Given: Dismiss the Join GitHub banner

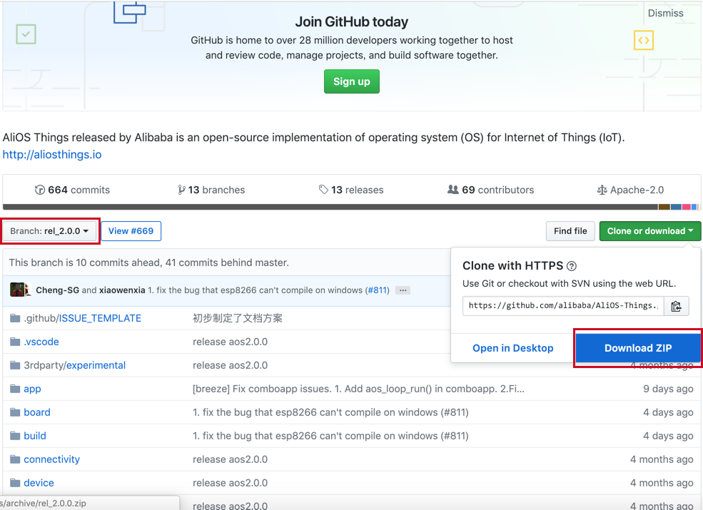Looking at the screenshot, I should point(665,13).
